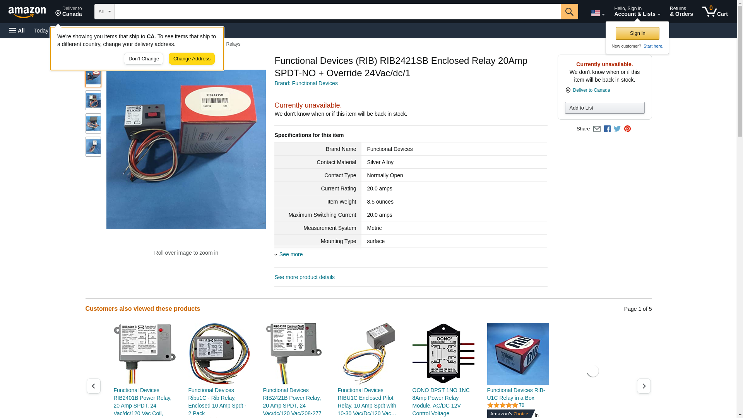743x418 pixels.
Task: Select the second product thumbnail image
Action: [93, 100]
